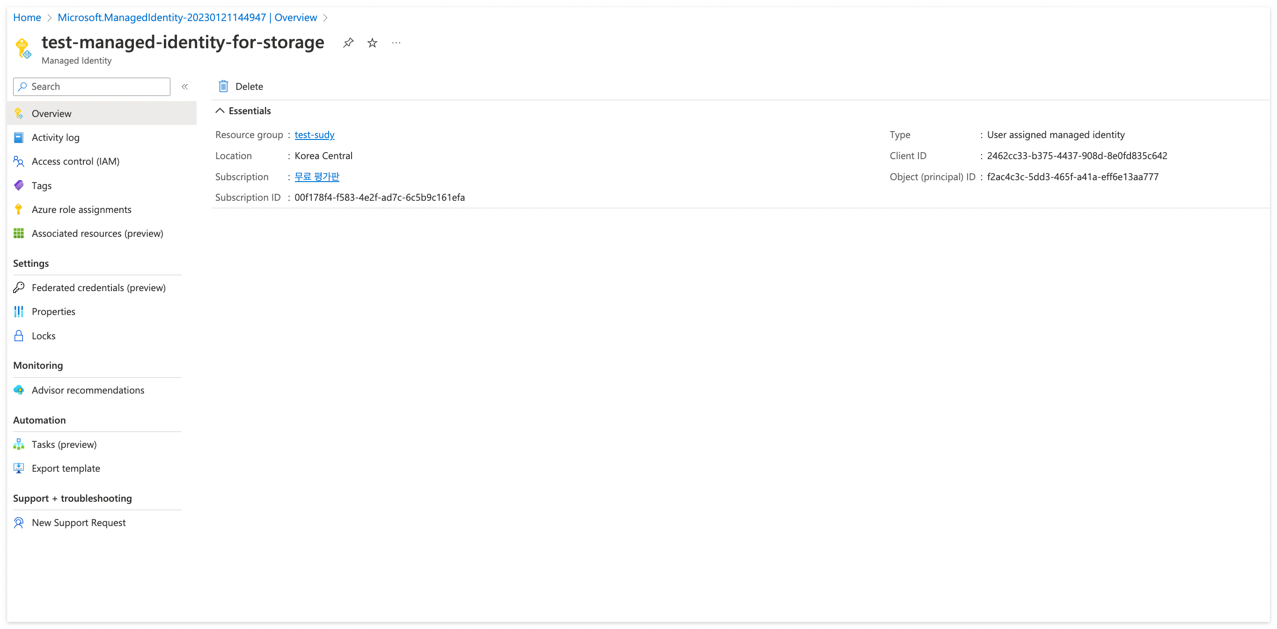Screen dimensions: 1277x629
Task: Click the Access control (IAM) people icon
Action: [19, 161]
